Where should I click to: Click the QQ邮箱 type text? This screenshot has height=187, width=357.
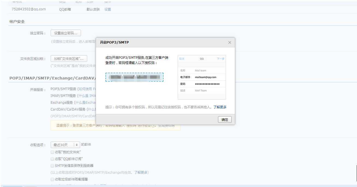(x=65, y=9)
